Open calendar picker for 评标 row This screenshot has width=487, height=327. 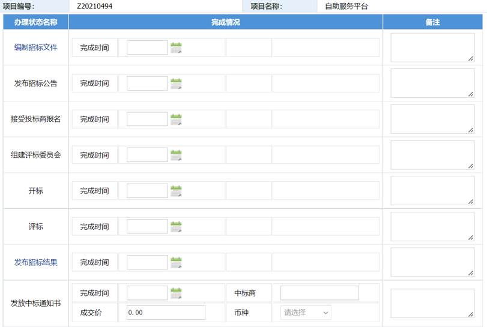click(x=176, y=227)
